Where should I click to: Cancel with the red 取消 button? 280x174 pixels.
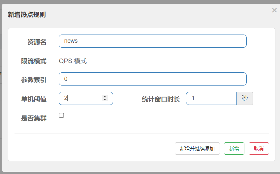[x=259, y=149]
